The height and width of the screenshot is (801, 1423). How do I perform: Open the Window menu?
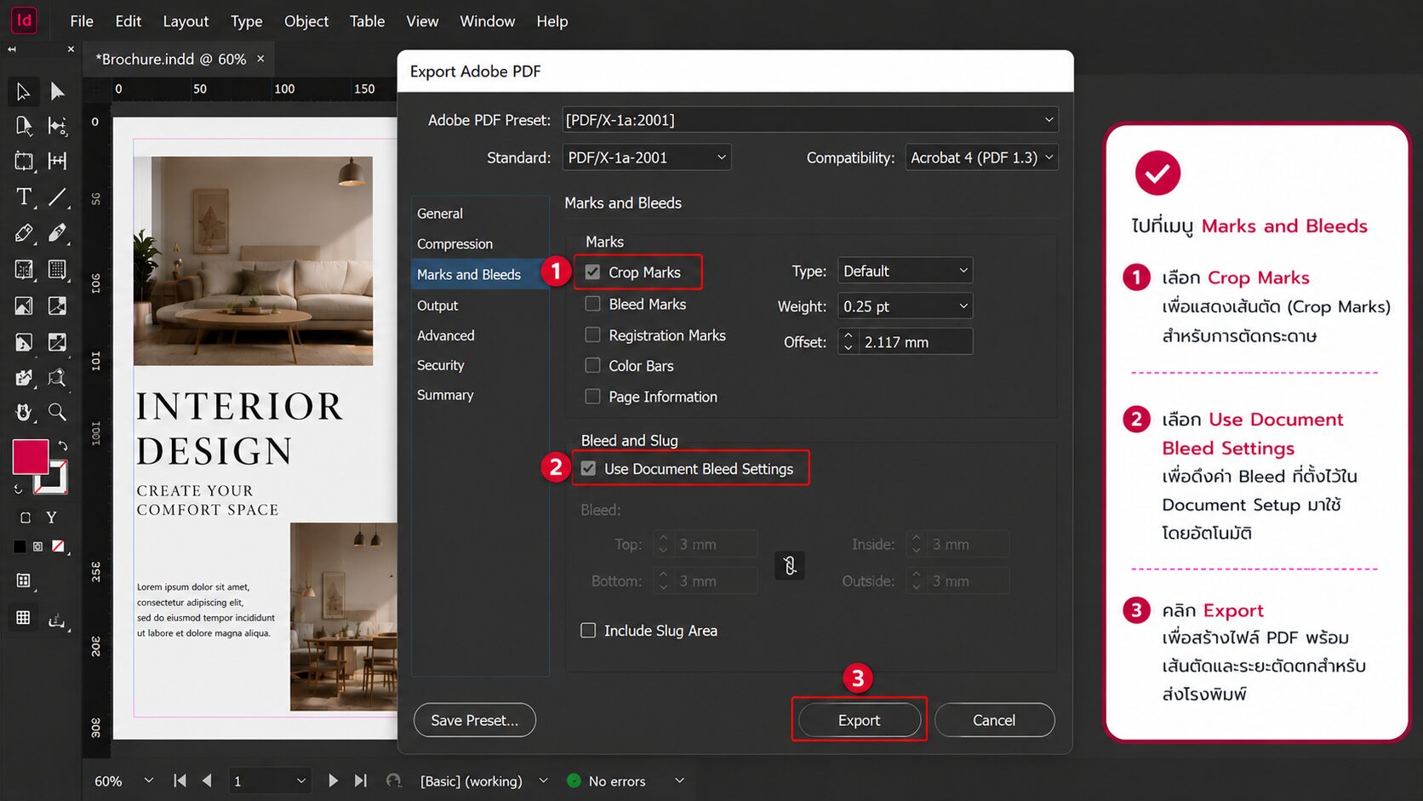click(x=488, y=21)
